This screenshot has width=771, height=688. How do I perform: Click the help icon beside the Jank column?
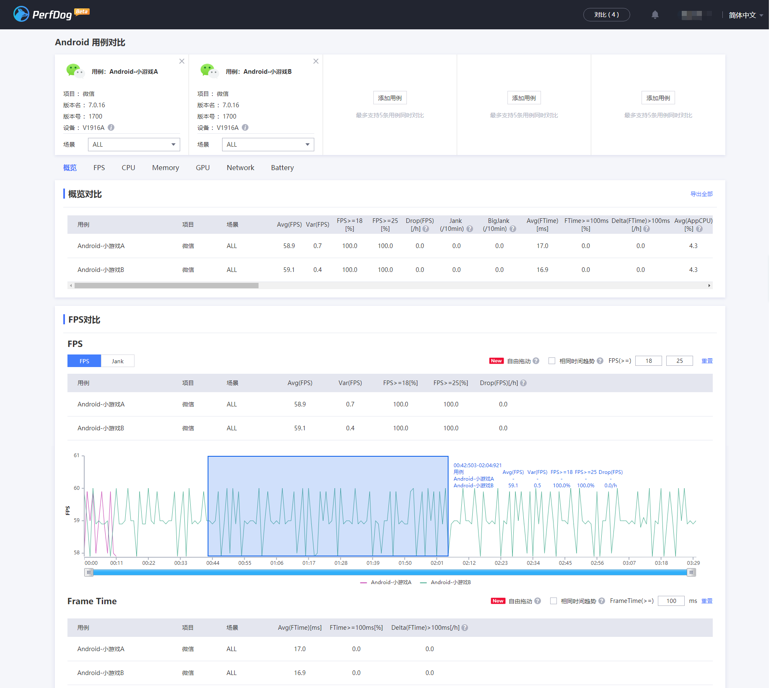470,229
